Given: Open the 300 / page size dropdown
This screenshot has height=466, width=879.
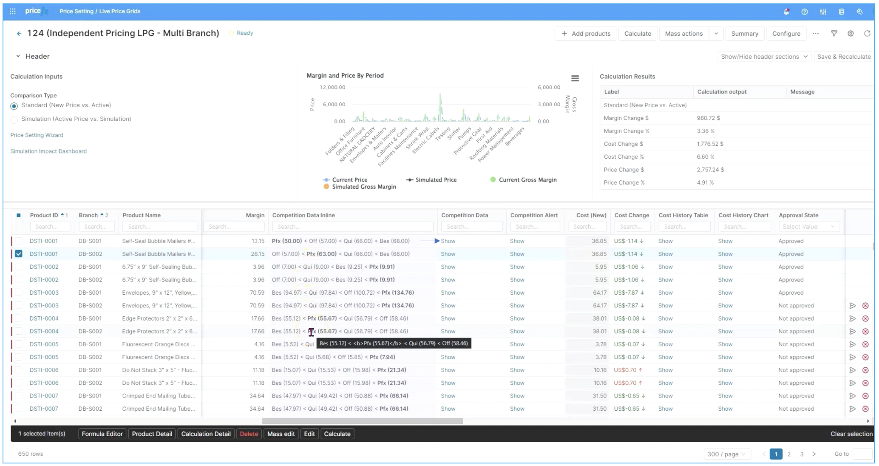Looking at the screenshot, I should (x=727, y=454).
